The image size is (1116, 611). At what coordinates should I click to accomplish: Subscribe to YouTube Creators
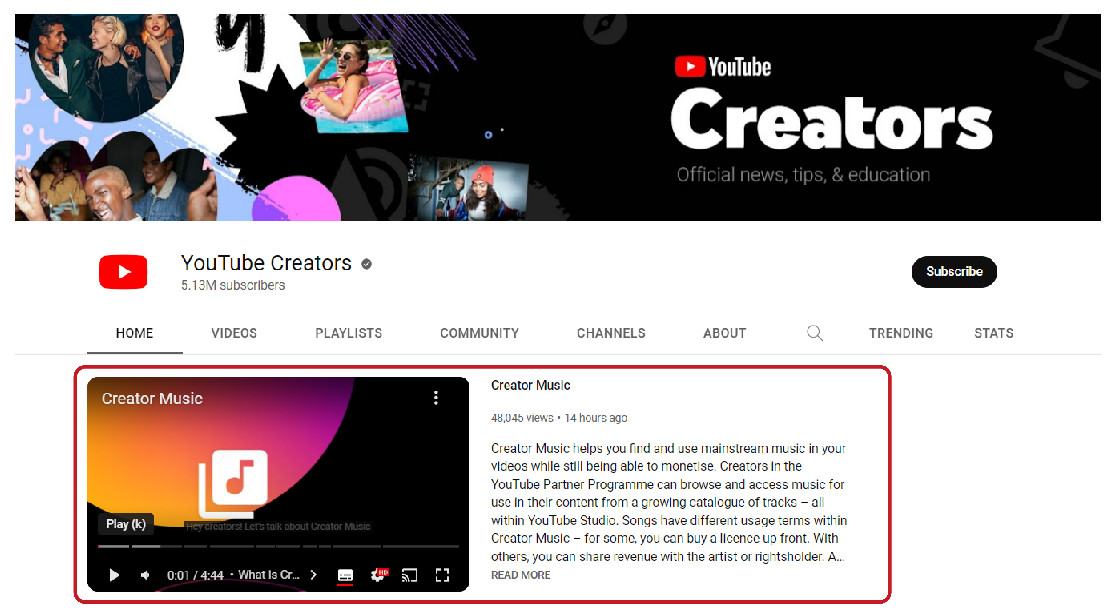click(954, 271)
